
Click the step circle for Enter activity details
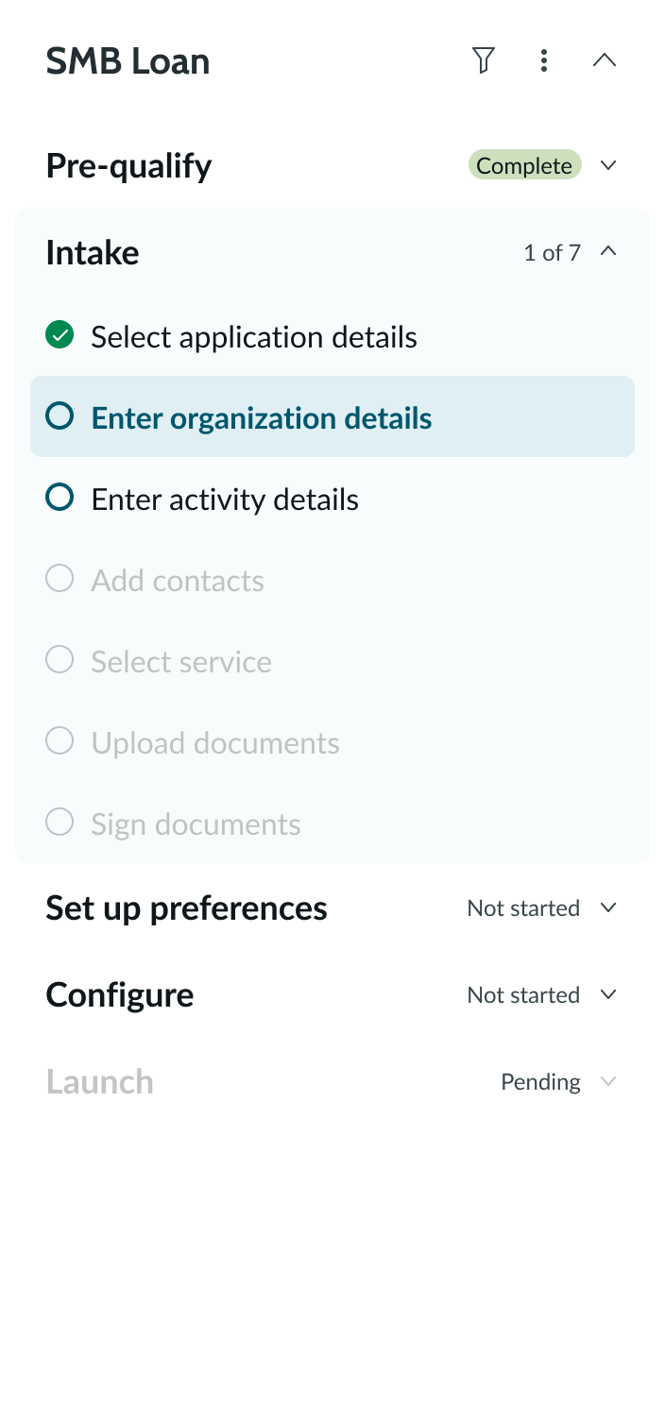(59, 497)
